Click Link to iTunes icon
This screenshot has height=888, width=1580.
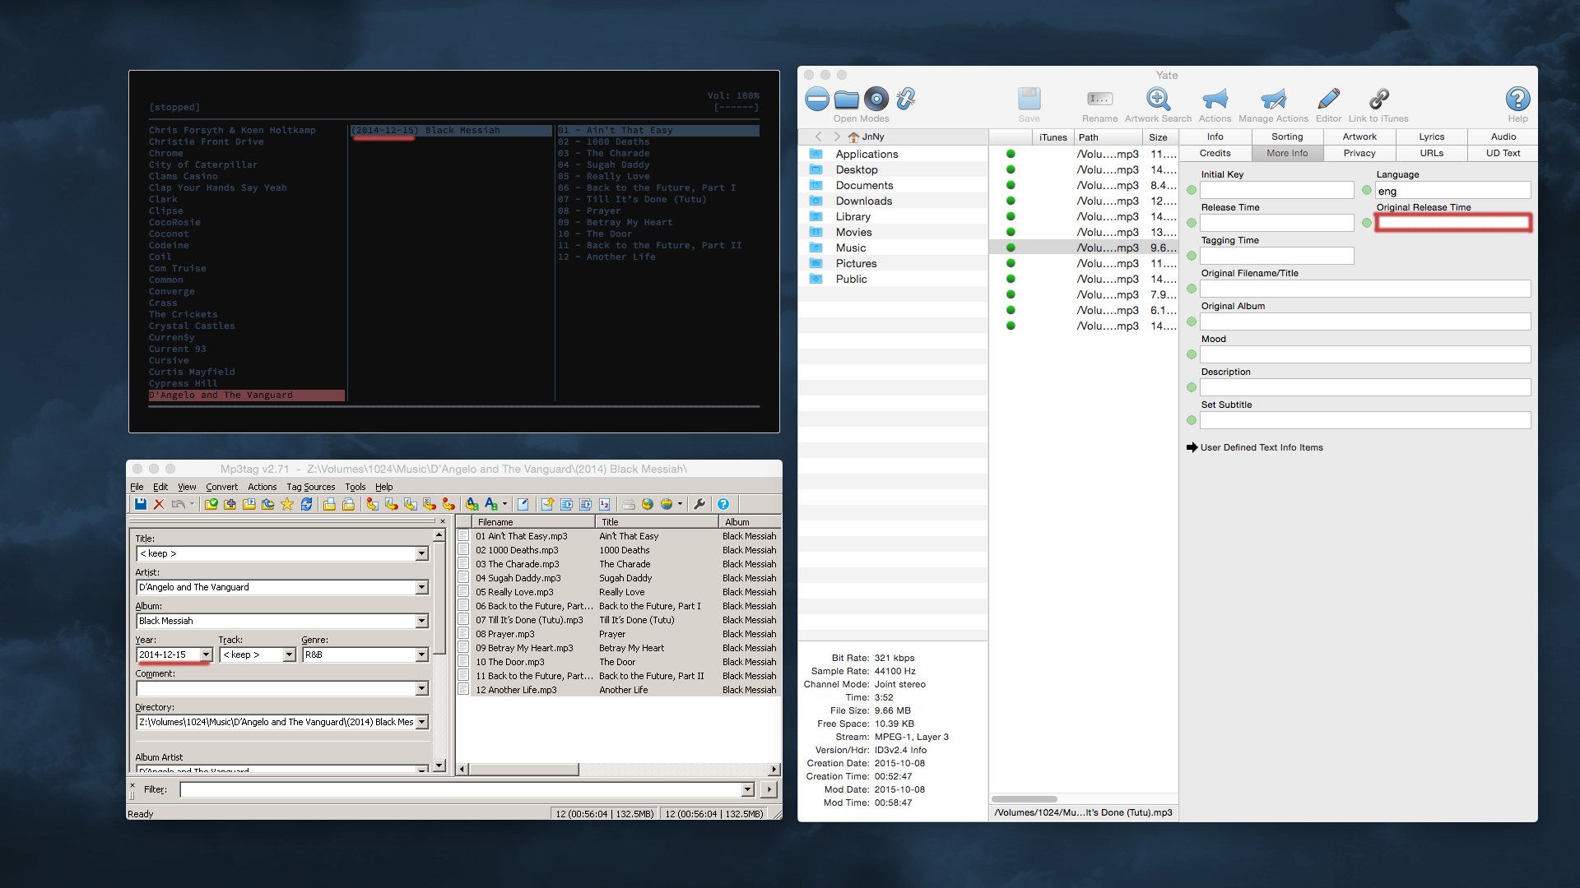pos(1378,99)
